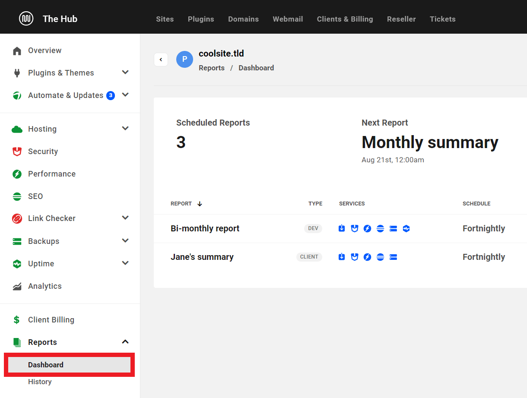Expand the Link Checker chevron

125,218
